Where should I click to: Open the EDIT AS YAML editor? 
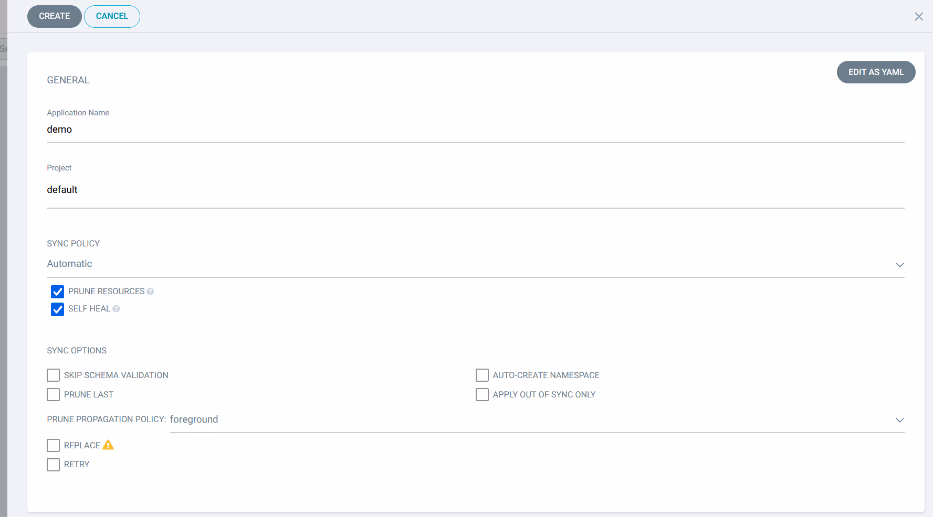point(876,72)
